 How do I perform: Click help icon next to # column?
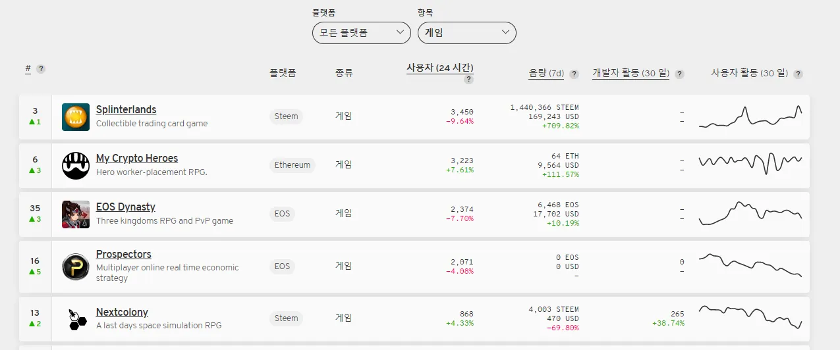41,69
